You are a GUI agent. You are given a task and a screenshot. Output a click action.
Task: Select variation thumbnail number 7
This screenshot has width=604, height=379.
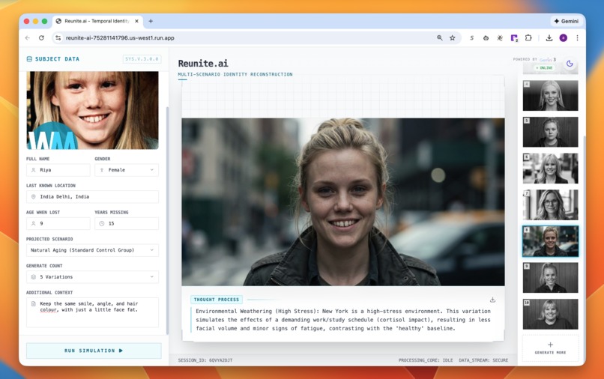(x=551, y=204)
